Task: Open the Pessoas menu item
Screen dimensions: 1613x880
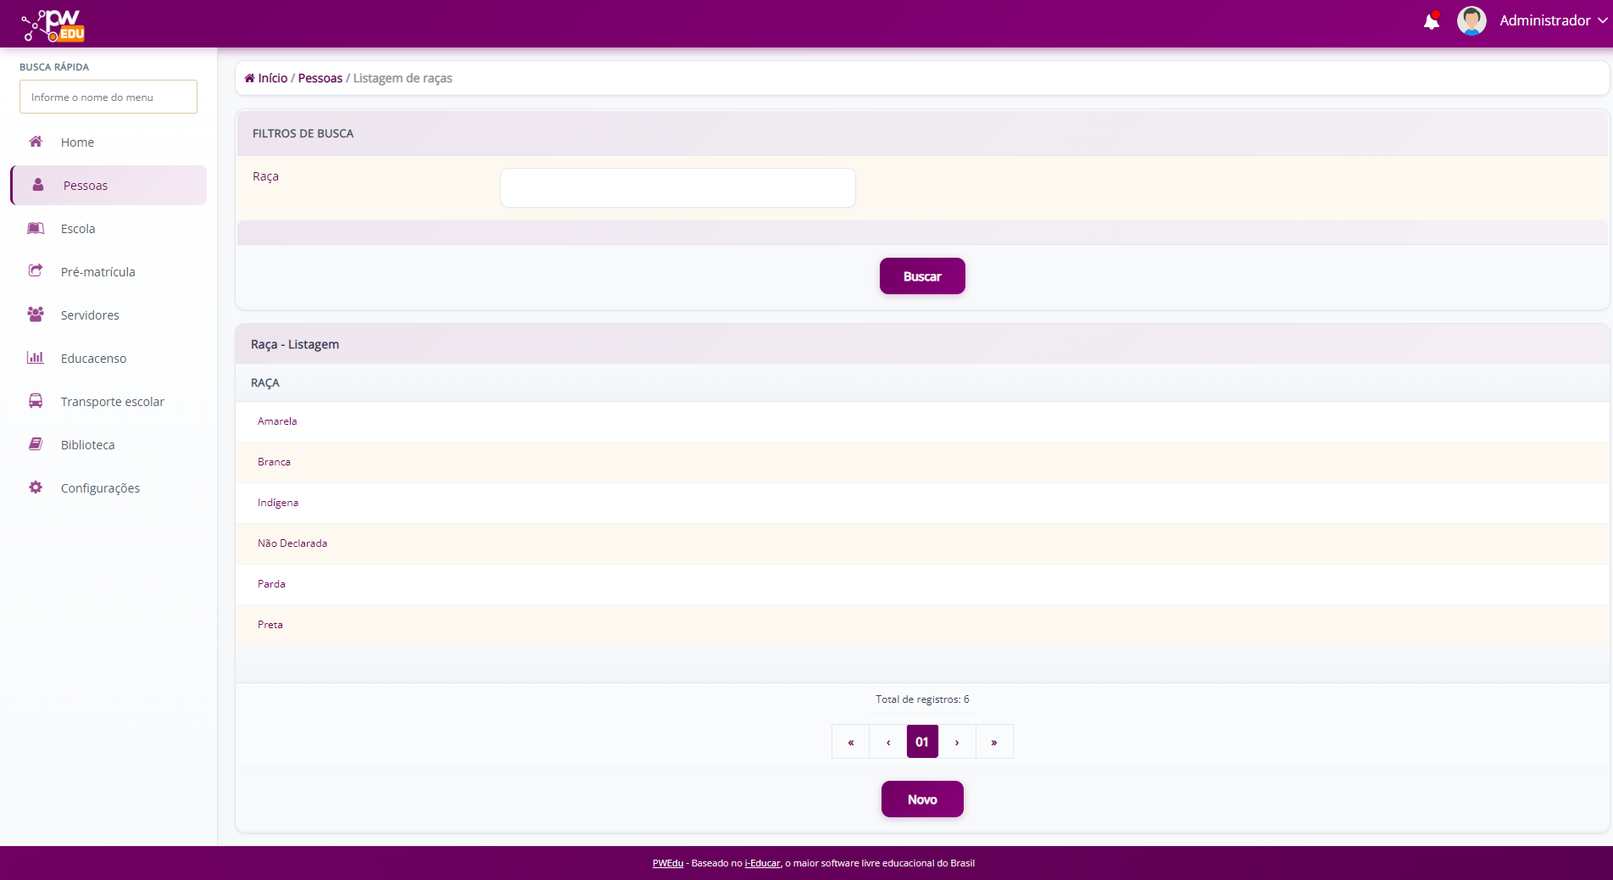Action: pyautogui.click(x=86, y=186)
